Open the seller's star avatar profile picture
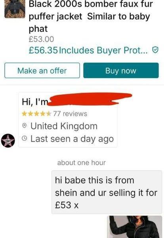The width and height of the screenshot is (164, 238). tap(8, 140)
